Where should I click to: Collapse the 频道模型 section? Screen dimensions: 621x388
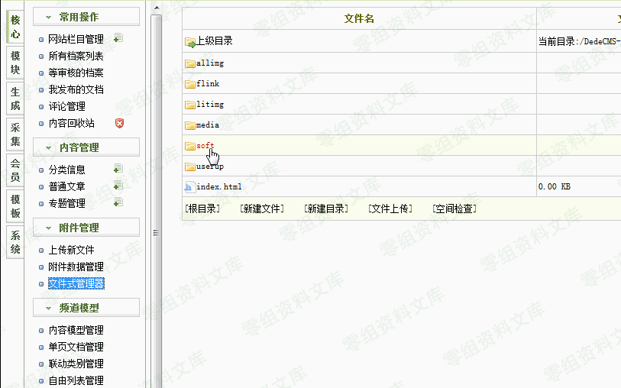pos(86,308)
